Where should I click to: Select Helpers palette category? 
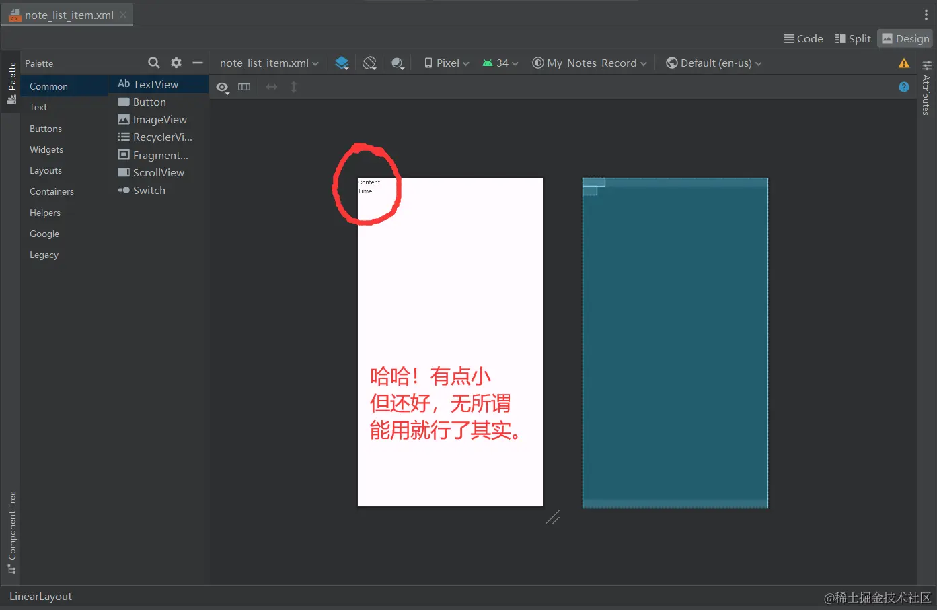[x=64, y=213]
